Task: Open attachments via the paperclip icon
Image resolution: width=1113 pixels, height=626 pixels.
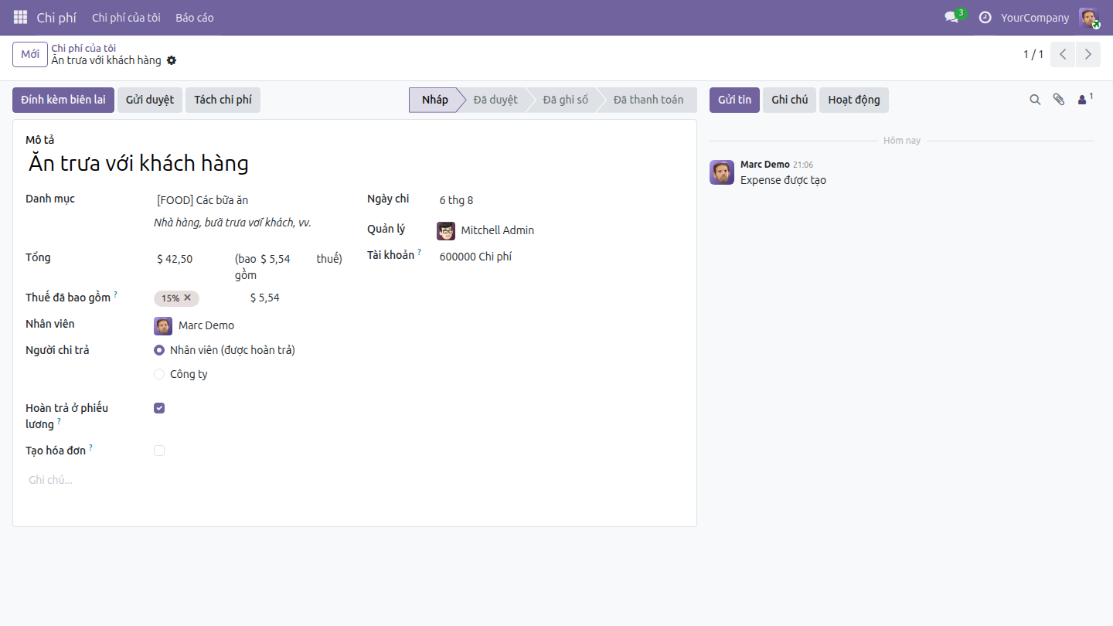Action: coord(1059,100)
